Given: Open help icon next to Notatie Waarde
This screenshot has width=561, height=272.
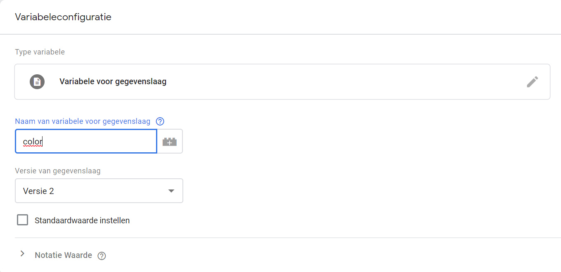Looking at the screenshot, I should point(102,255).
